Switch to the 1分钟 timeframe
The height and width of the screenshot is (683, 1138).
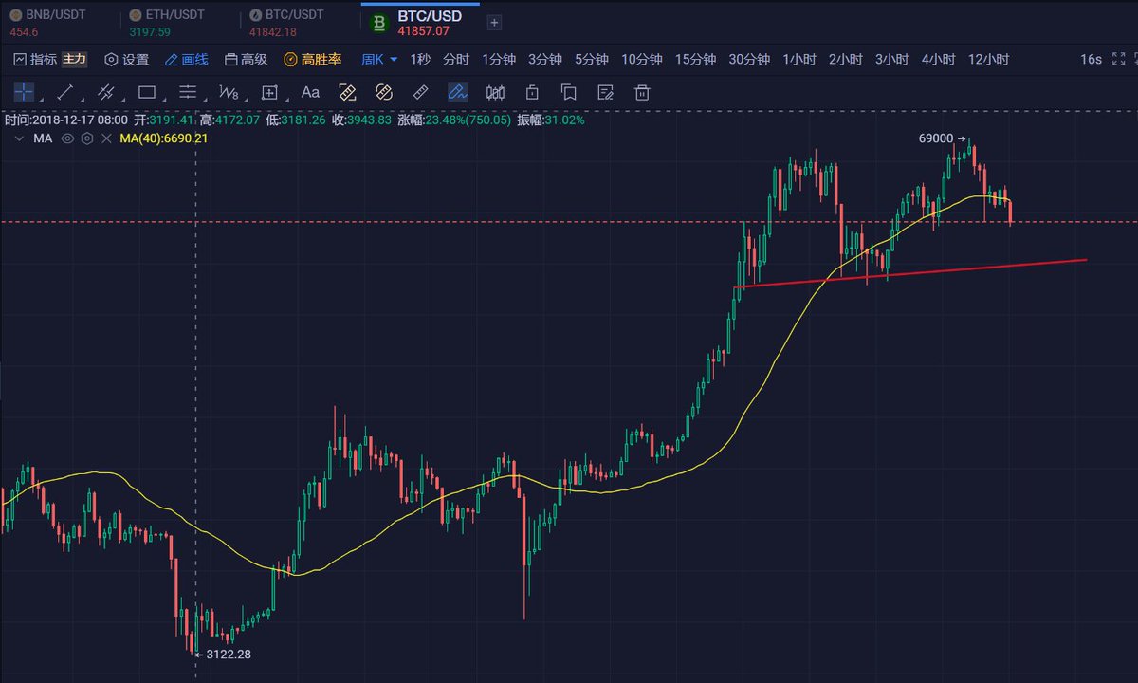[x=499, y=59]
